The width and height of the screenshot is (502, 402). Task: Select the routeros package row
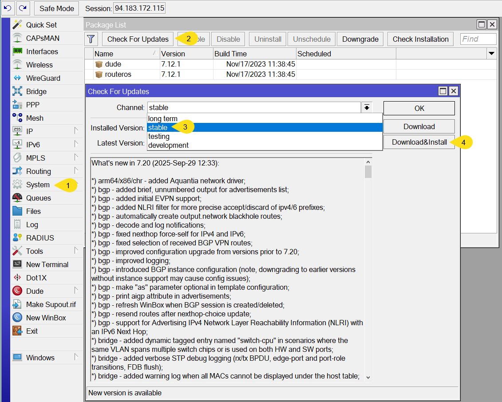coord(118,74)
